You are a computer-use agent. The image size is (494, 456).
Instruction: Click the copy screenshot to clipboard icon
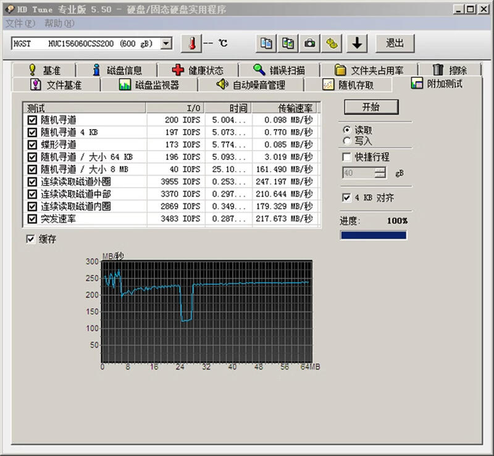click(288, 43)
